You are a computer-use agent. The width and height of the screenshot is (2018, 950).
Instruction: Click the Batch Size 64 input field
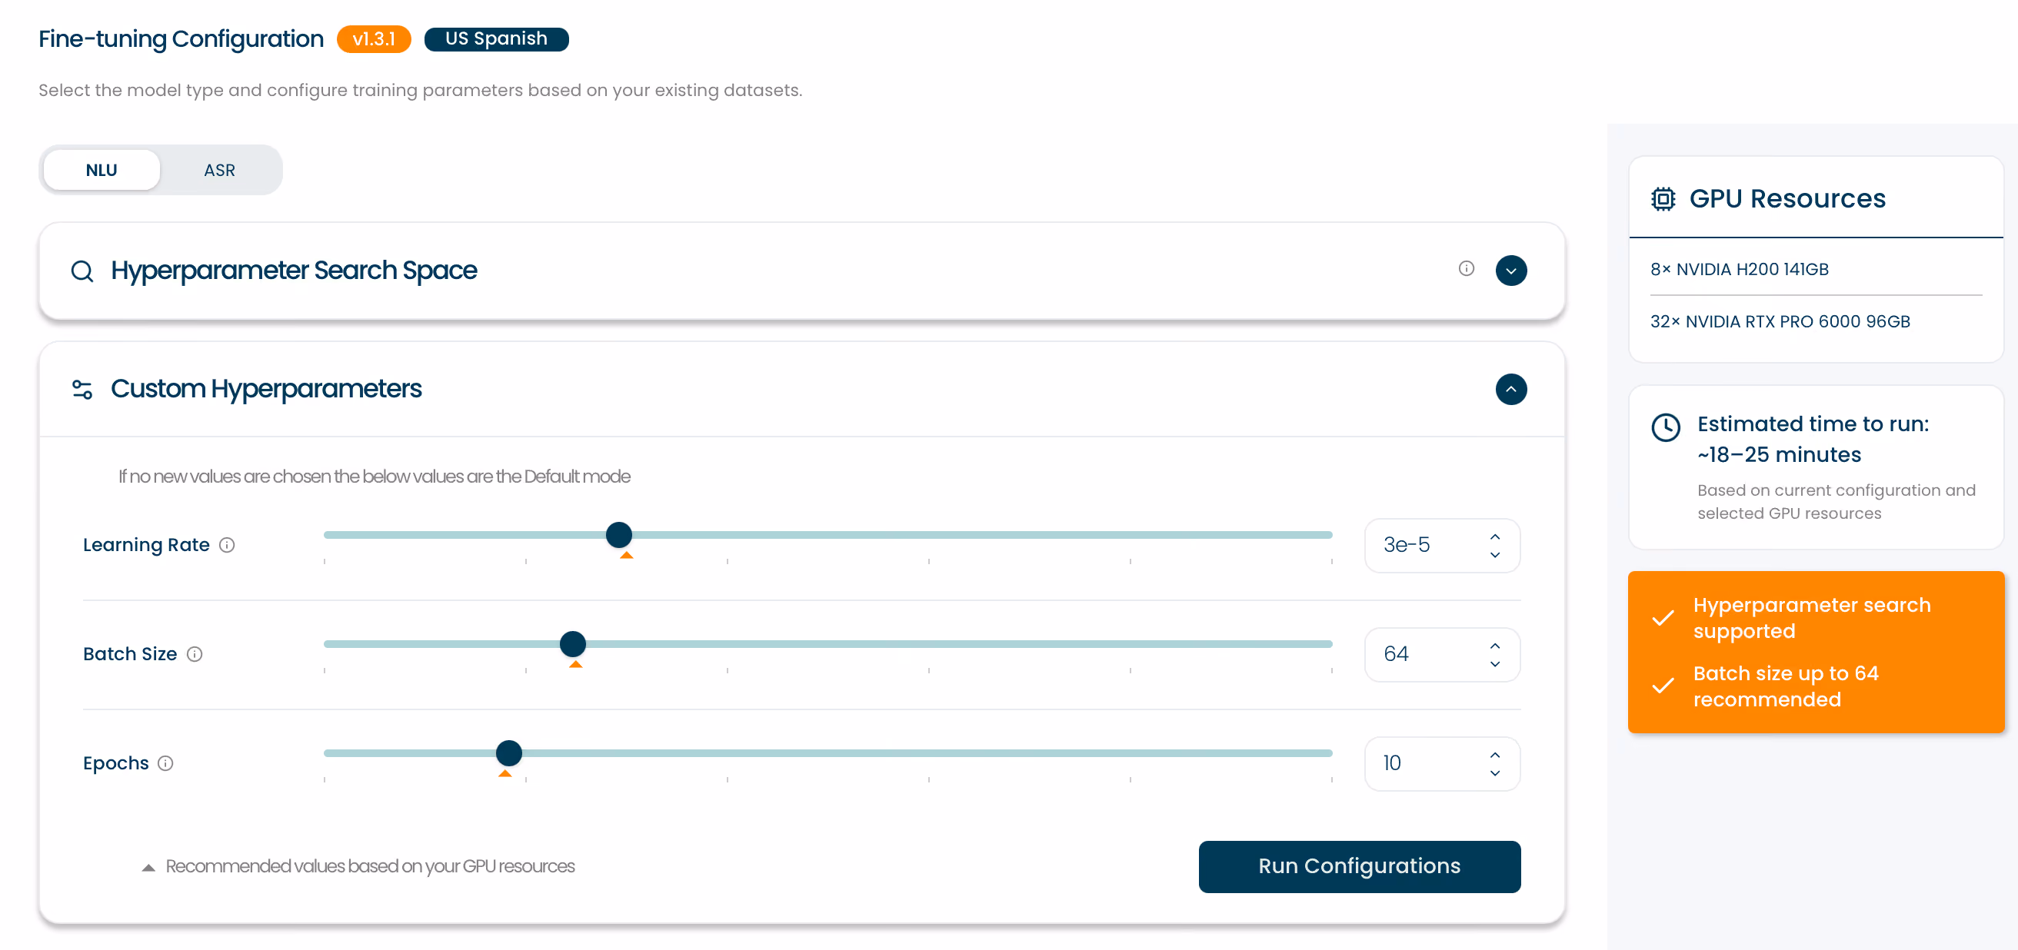1441,653
